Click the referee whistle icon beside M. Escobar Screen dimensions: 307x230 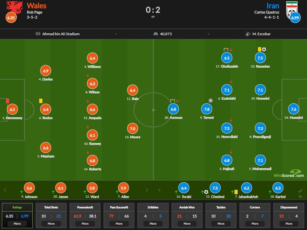pyautogui.click(x=248, y=34)
